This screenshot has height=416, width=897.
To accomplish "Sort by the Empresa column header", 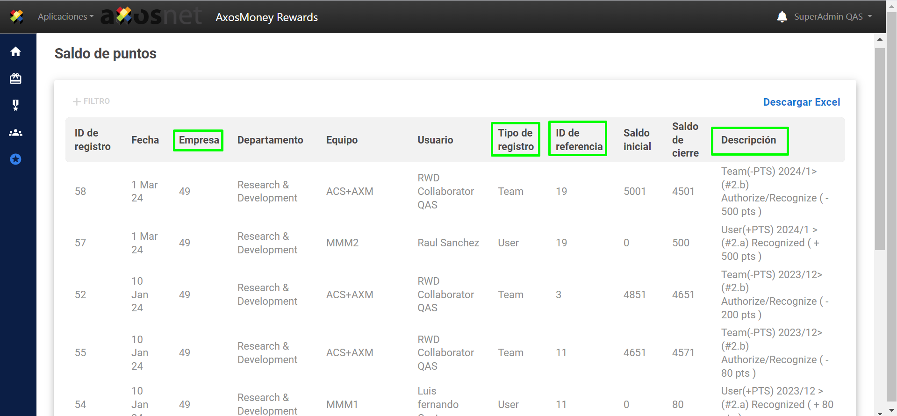I will click(199, 140).
